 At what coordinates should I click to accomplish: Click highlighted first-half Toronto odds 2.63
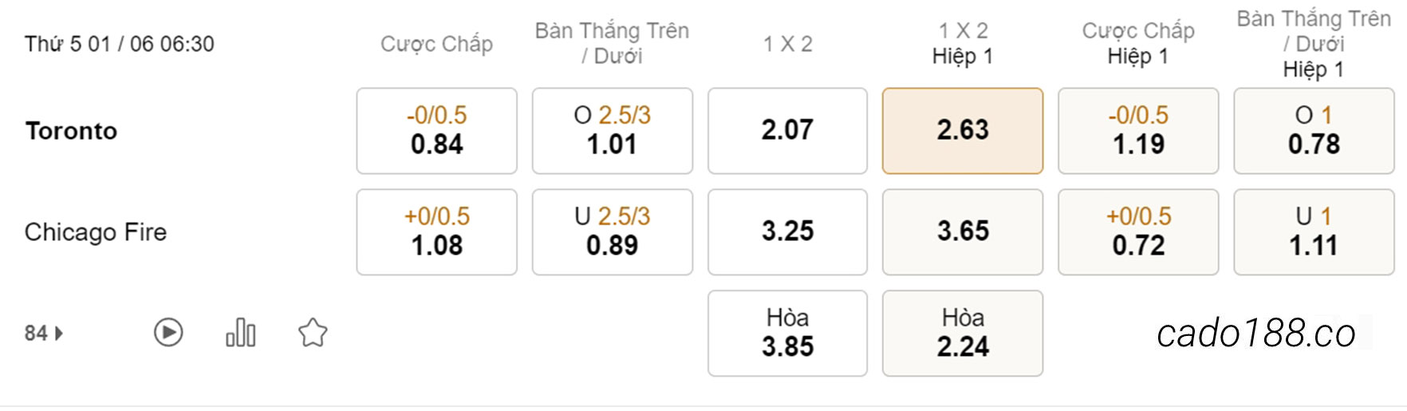[x=963, y=131]
